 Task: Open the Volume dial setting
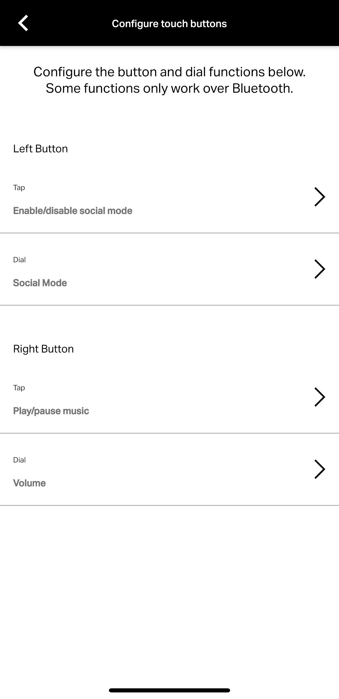pyautogui.click(x=29, y=483)
